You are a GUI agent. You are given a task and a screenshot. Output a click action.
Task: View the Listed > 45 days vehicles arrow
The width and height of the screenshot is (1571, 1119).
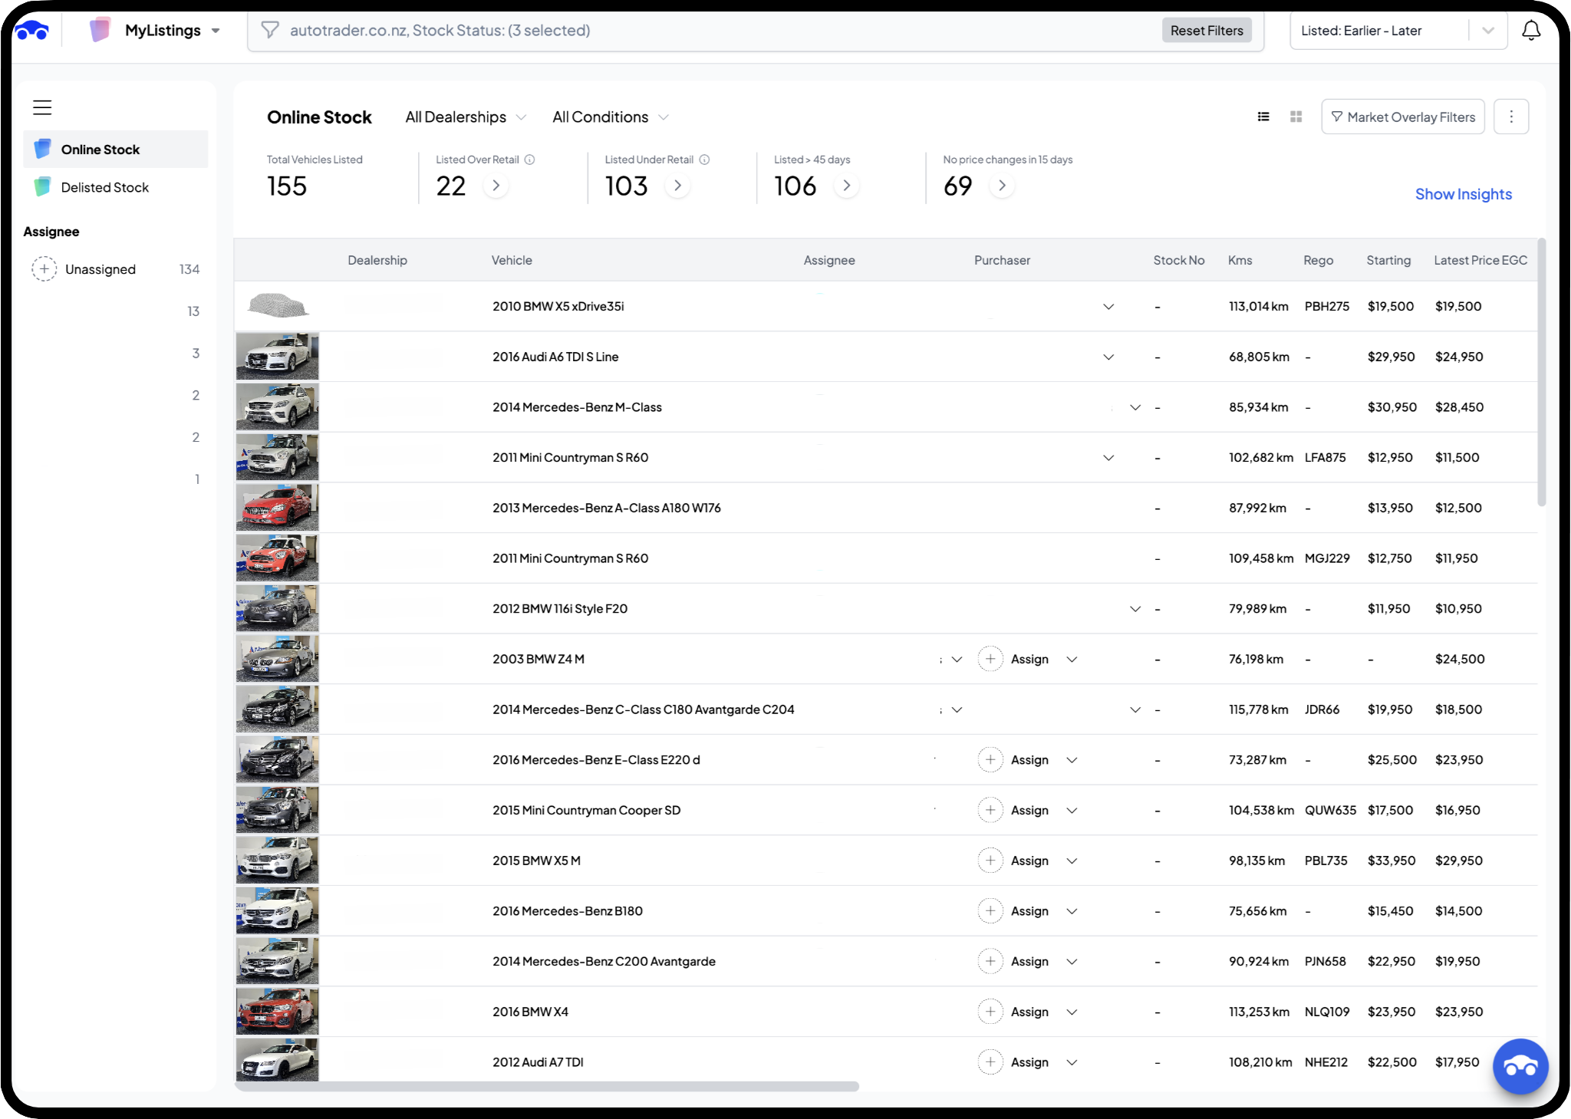click(x=846, y=186)
